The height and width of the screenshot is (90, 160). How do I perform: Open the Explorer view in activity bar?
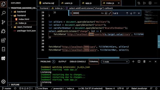(x=3, y=4)
